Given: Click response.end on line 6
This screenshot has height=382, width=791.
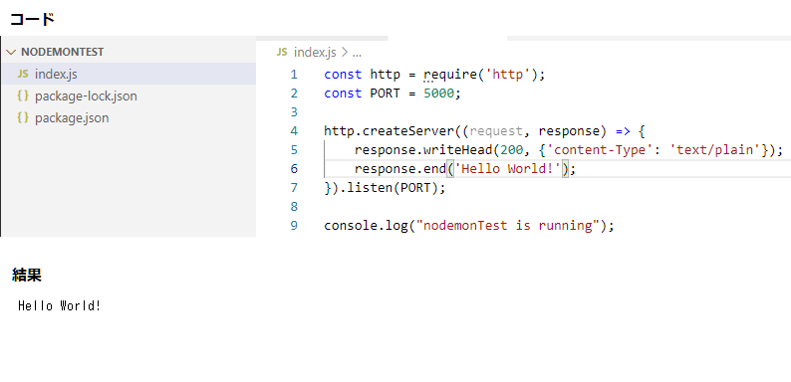Looking at the screenshot, I should click(x=400, y=169).
